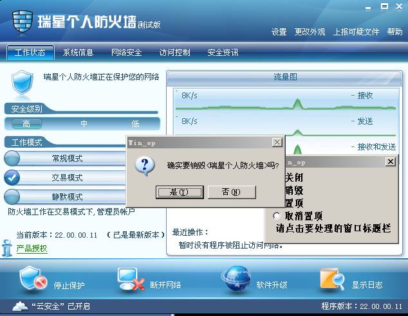Open the 网络安全 tab
The height and width of the screenshot is (316, 408).
pyautogui.click(x=127, y=53)
